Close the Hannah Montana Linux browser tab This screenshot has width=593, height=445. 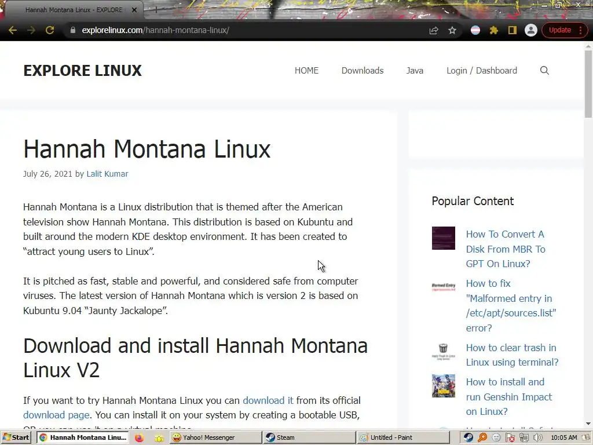134,10
